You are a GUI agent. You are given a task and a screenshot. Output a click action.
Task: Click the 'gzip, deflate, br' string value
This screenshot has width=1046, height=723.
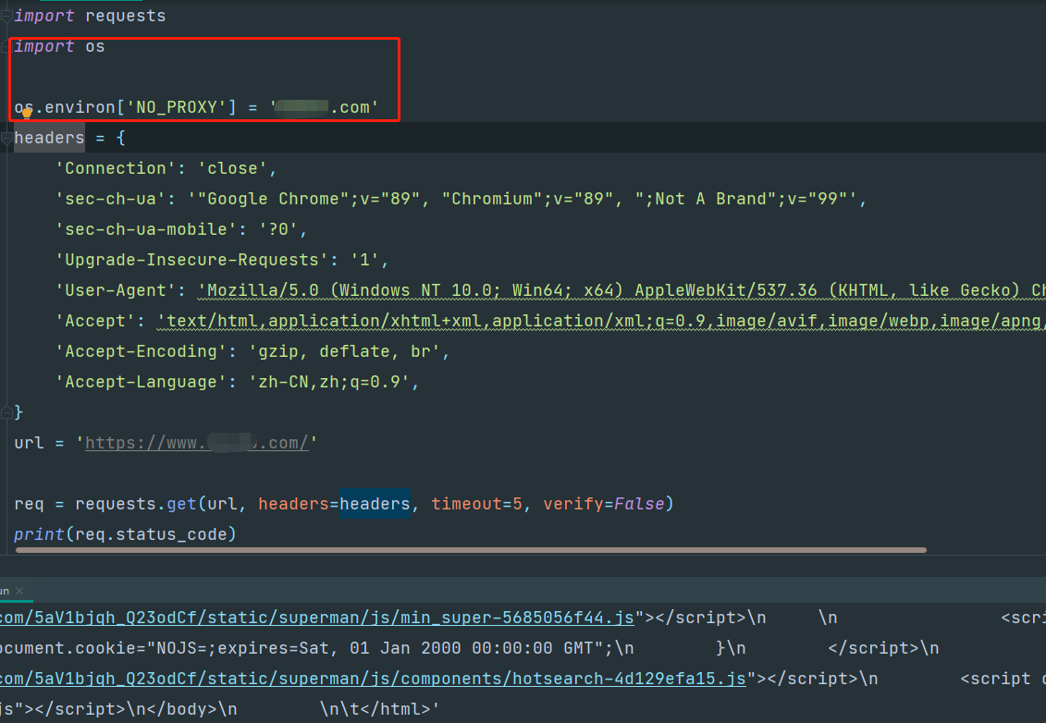[344, 352]
